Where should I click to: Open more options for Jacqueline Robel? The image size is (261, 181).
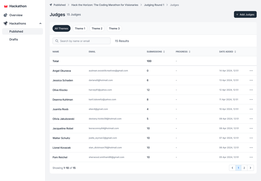[251, 128]
